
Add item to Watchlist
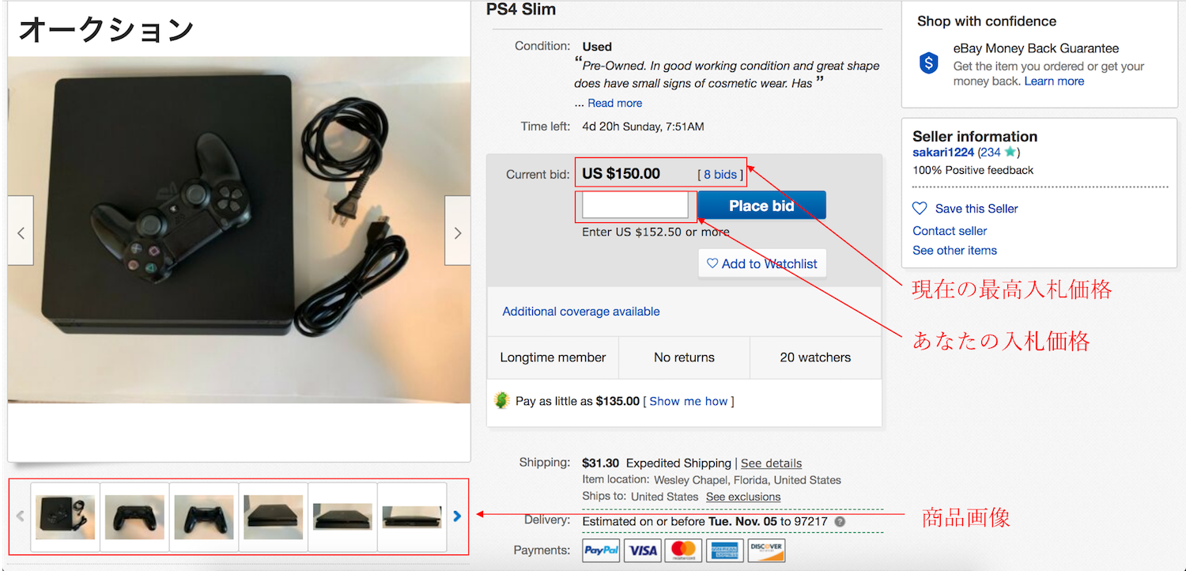pyautogui.click(x=762, y=263)
